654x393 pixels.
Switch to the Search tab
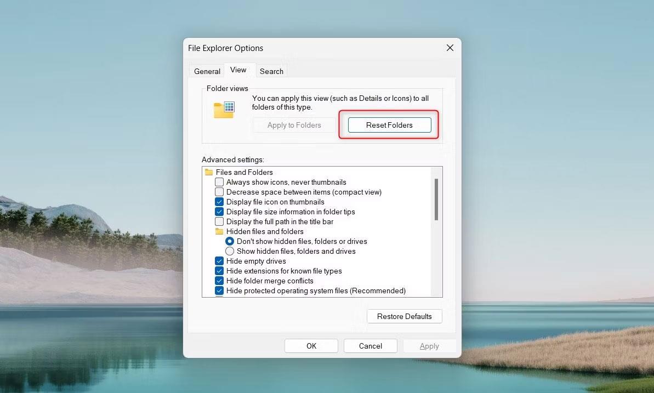[271, 71]
